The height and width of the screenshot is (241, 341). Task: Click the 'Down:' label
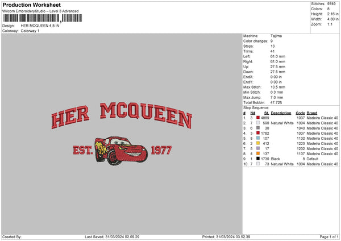(248, 72)
